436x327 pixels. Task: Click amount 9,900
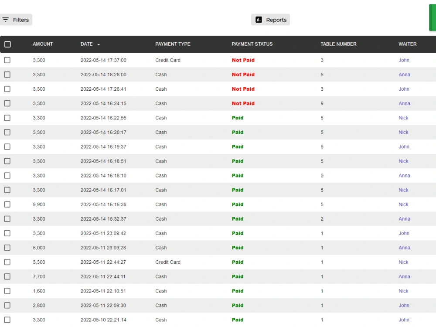39,204
